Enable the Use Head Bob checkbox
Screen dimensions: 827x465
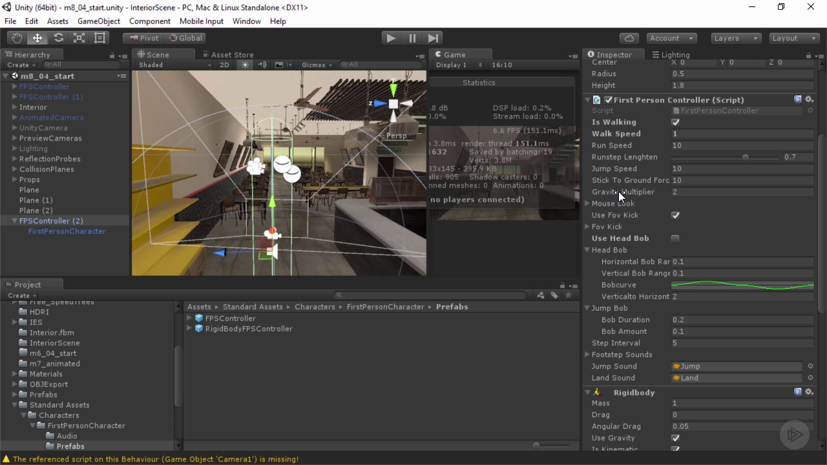coord(675,238)
